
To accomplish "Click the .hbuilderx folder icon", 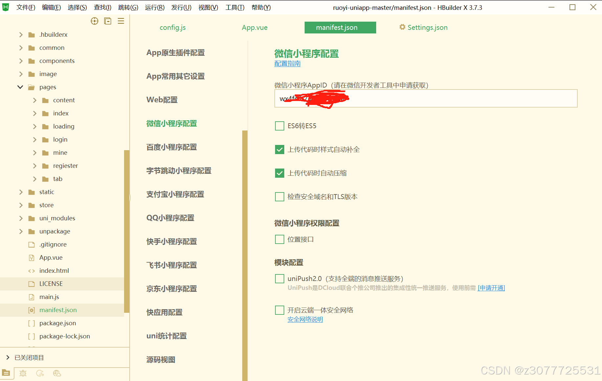I will pyautogui.click(x=32, y=35).
